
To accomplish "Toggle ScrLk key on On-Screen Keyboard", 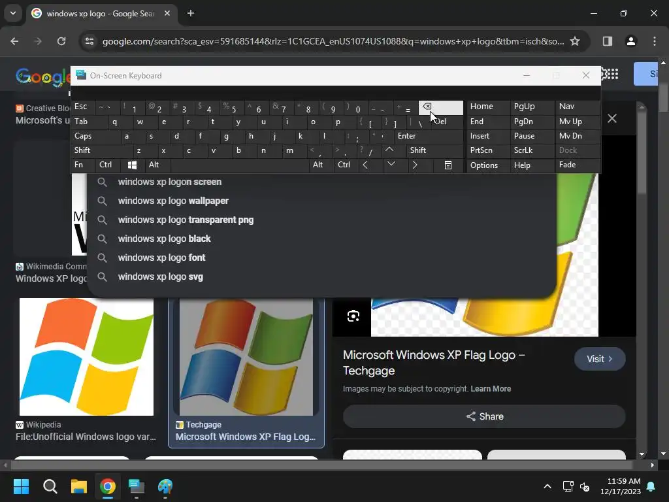I will (x=532, y=150).
